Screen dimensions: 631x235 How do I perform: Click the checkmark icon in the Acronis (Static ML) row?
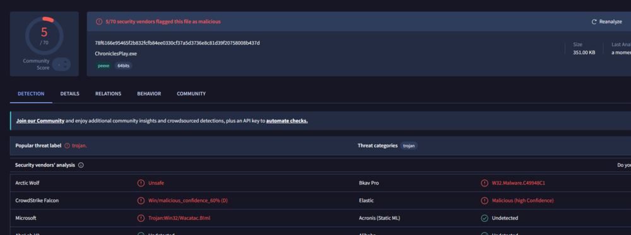pyautogui.click(x=485, y=218)
